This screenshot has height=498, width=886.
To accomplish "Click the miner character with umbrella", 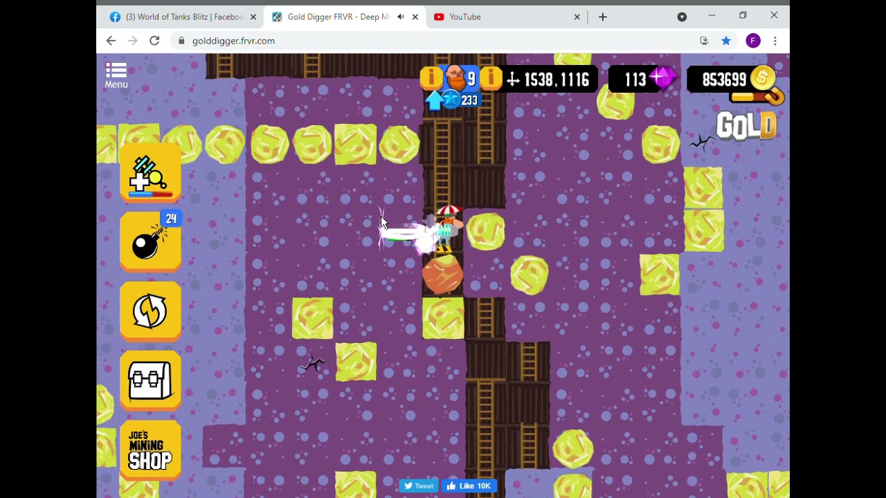I will pos(447,228).
